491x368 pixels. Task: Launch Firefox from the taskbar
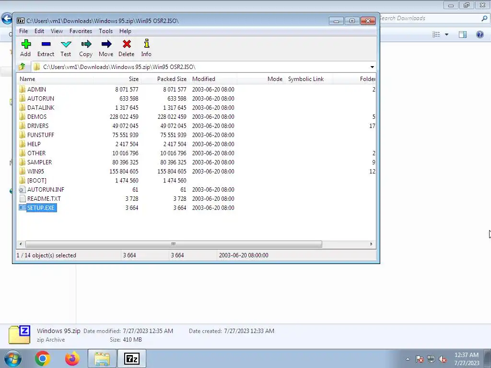[72, 358]
